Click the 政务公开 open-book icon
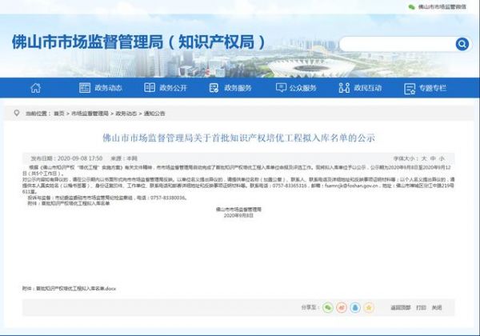This screenshot has width=480, height=336. point(150,87)
